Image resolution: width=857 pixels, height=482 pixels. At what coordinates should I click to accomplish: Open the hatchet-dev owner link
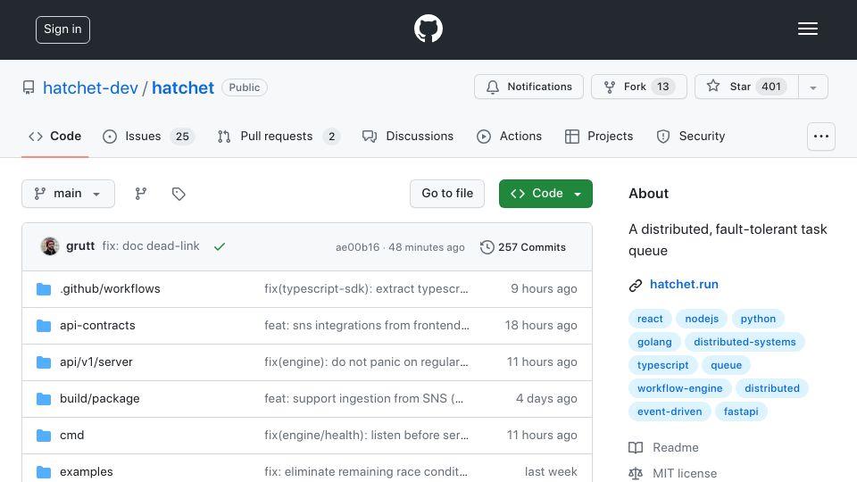pyautogui.click(x=90, y=88)
